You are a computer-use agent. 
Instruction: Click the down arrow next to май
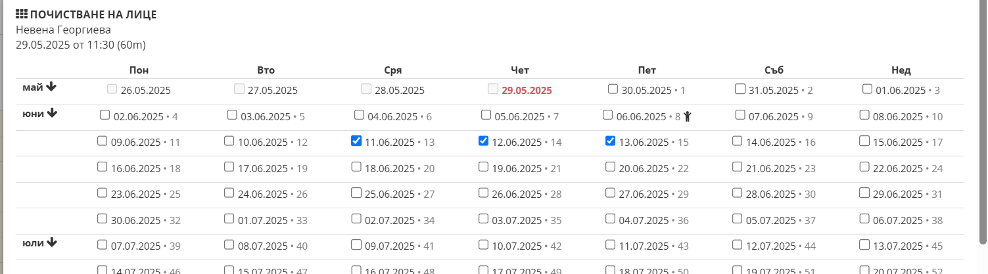point(52,87)
